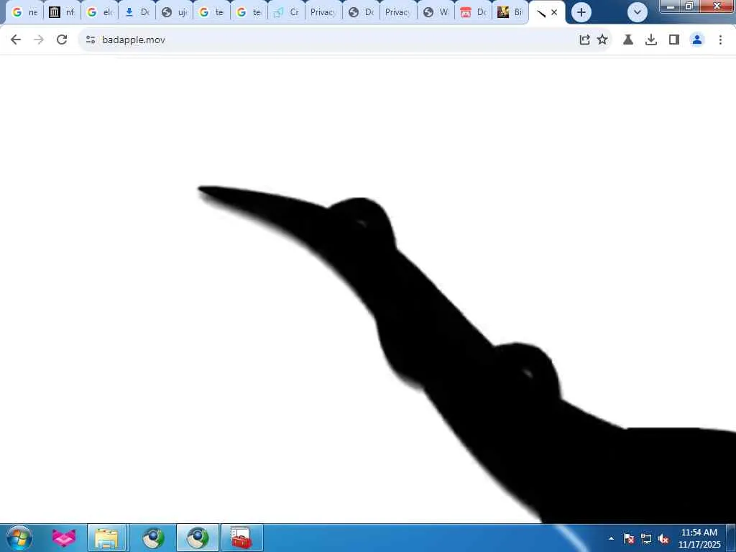
Task: Open the Windows Start menu
Action: pyautogui.click(x=19, y=538)
